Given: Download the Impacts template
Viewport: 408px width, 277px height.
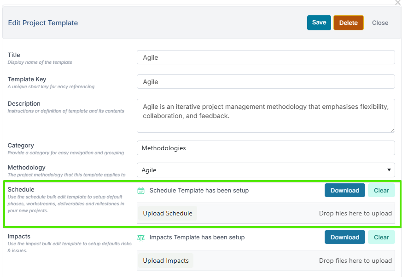Looking at the screenshot, I should coord(344,237).
